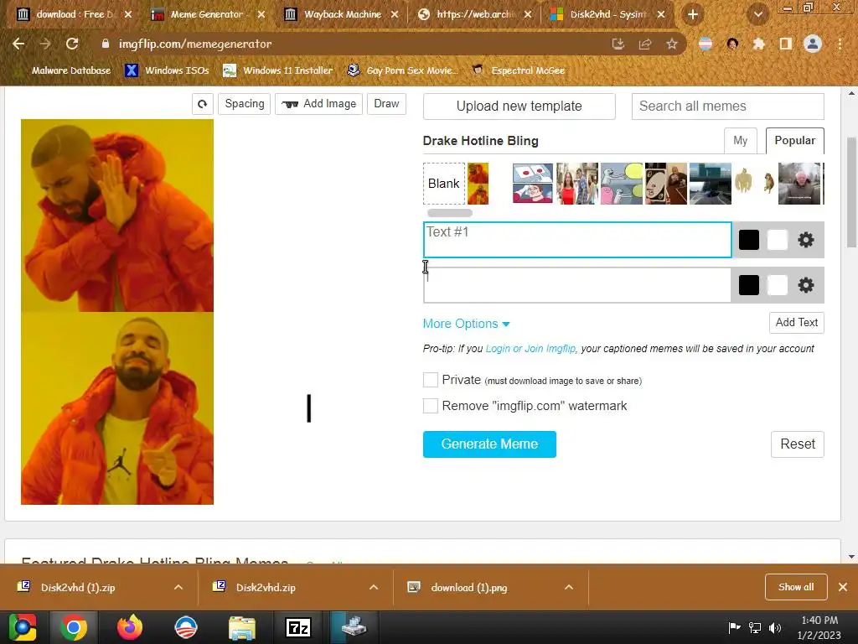Click the Add Text button
This screenshot has height=644, width=858.
point(796,323)
